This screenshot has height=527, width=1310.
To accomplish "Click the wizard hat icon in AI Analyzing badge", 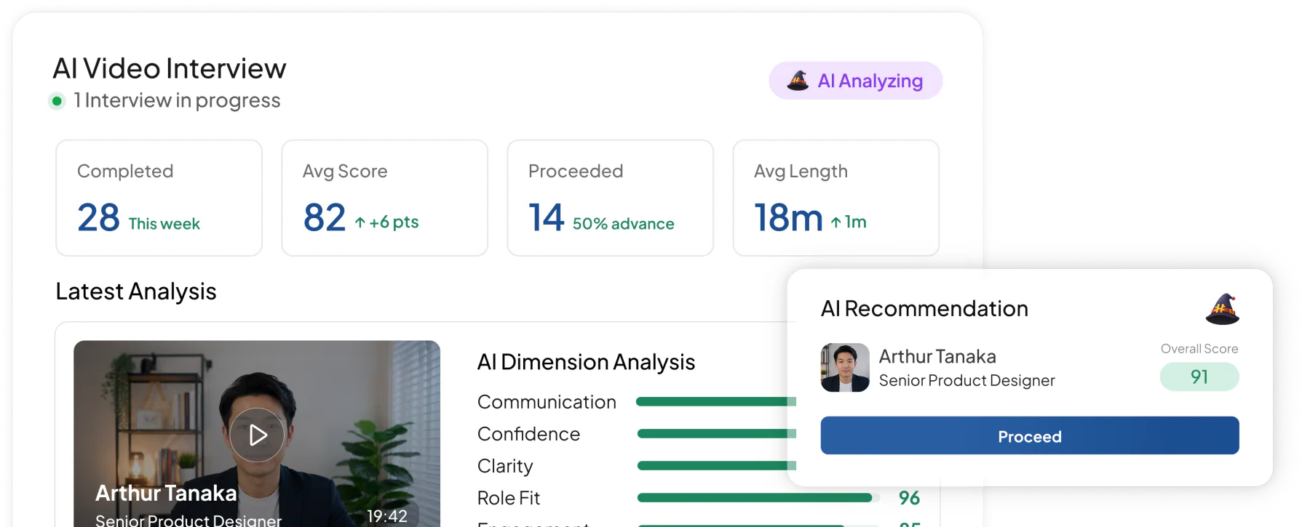I will click(798, 81).
